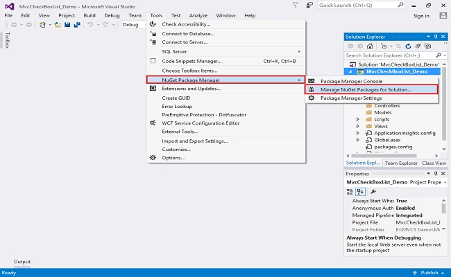Click the Solution Explorer Refresh icon

(408, 46)
